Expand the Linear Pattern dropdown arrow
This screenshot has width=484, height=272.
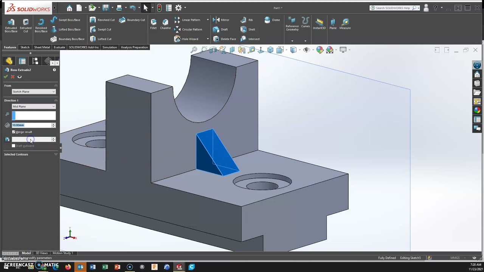tap(208, 20)
